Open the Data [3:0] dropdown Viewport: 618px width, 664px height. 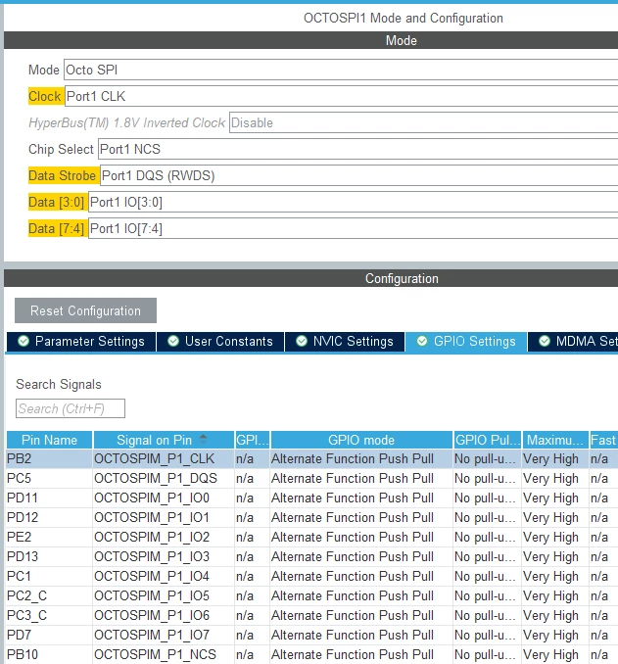tap(353, 202)
